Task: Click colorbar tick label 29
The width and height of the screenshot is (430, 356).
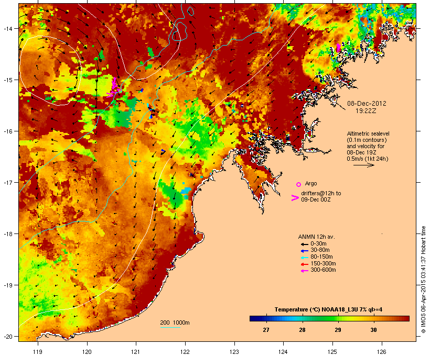Action: (x=338, y=330)
